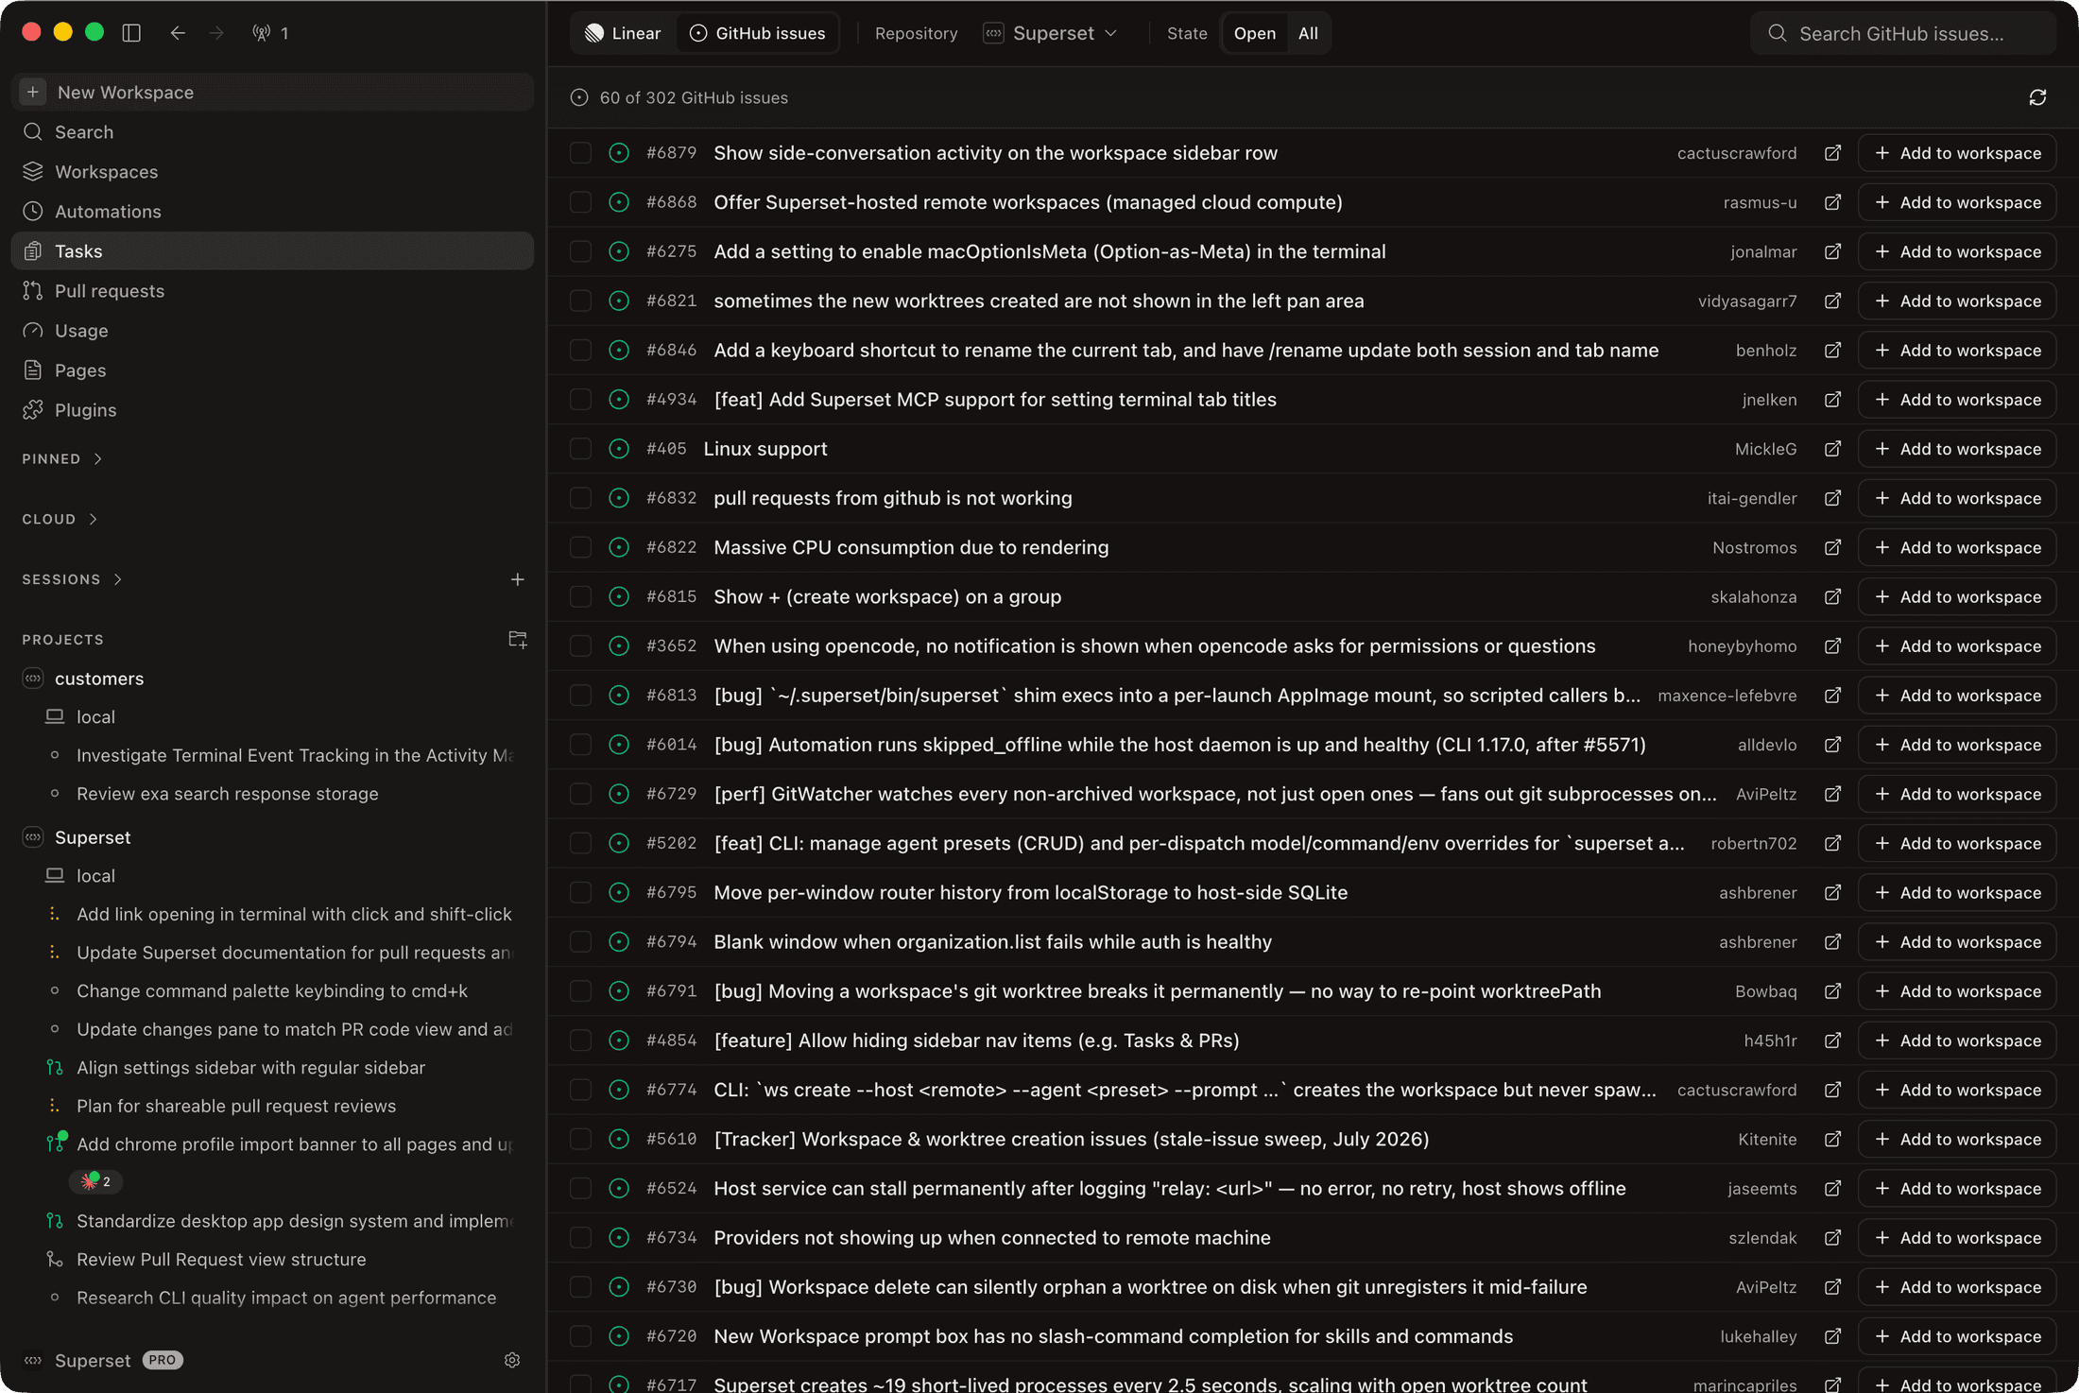Open issue #405 Linux support externally

[x=1832, y=449]
